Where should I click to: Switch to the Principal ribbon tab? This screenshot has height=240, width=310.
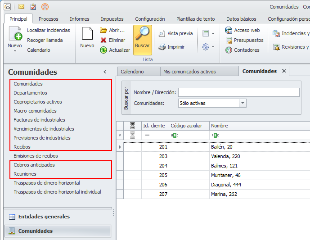[18, 19]
